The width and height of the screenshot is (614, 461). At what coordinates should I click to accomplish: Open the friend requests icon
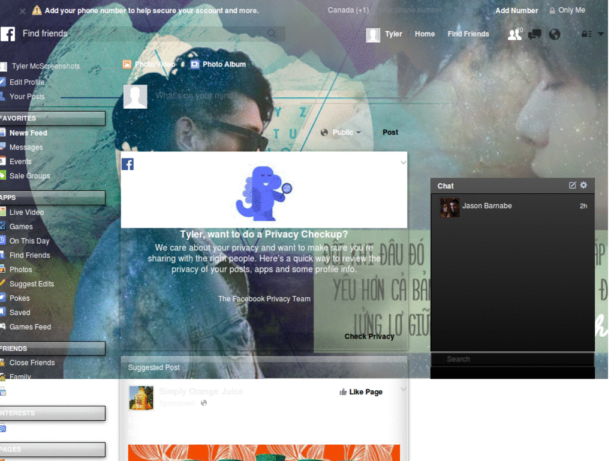point(514,34)
